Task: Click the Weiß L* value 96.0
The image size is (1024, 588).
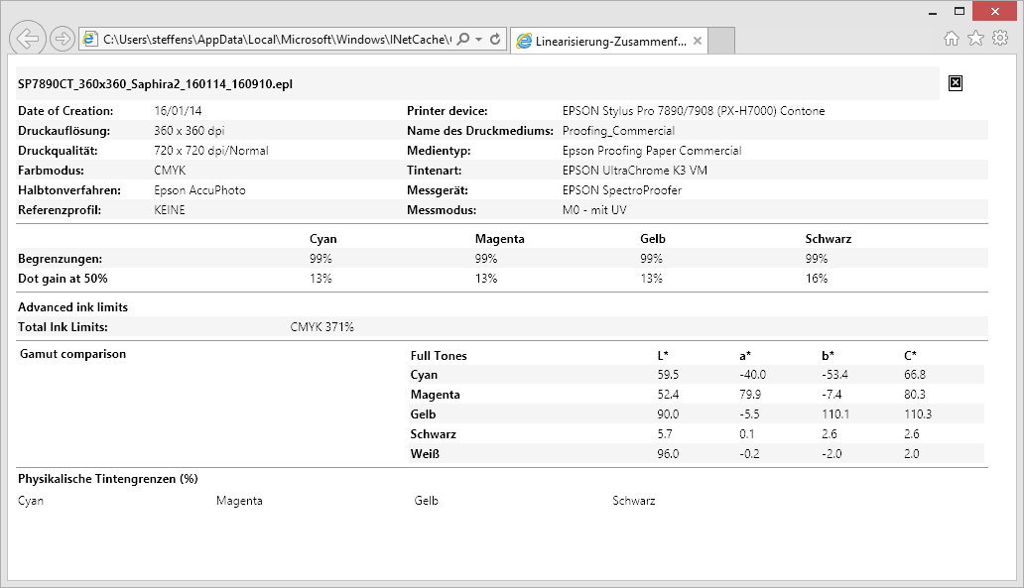Action: tap(668, 454)
